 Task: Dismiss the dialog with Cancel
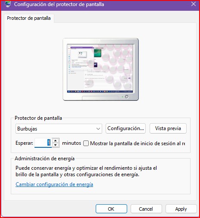coord(146,209)
